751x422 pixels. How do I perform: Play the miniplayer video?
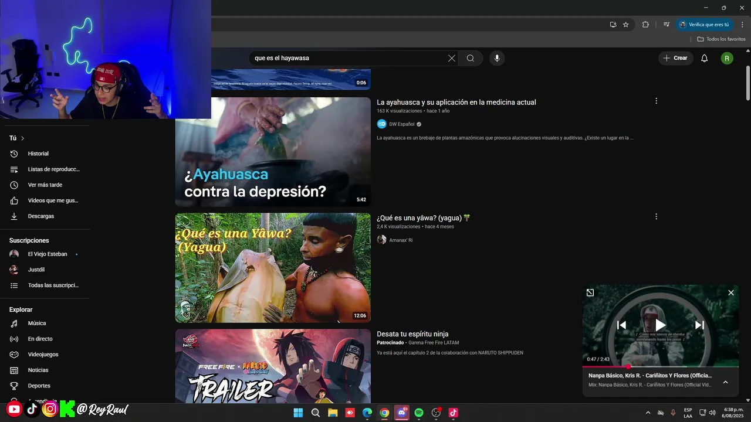click(661, 325)
